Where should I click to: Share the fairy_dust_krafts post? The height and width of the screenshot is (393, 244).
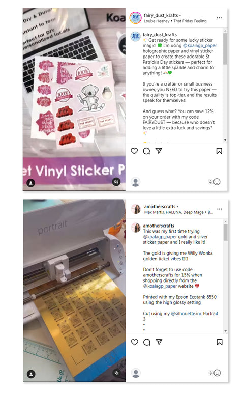tap(159, 151)
